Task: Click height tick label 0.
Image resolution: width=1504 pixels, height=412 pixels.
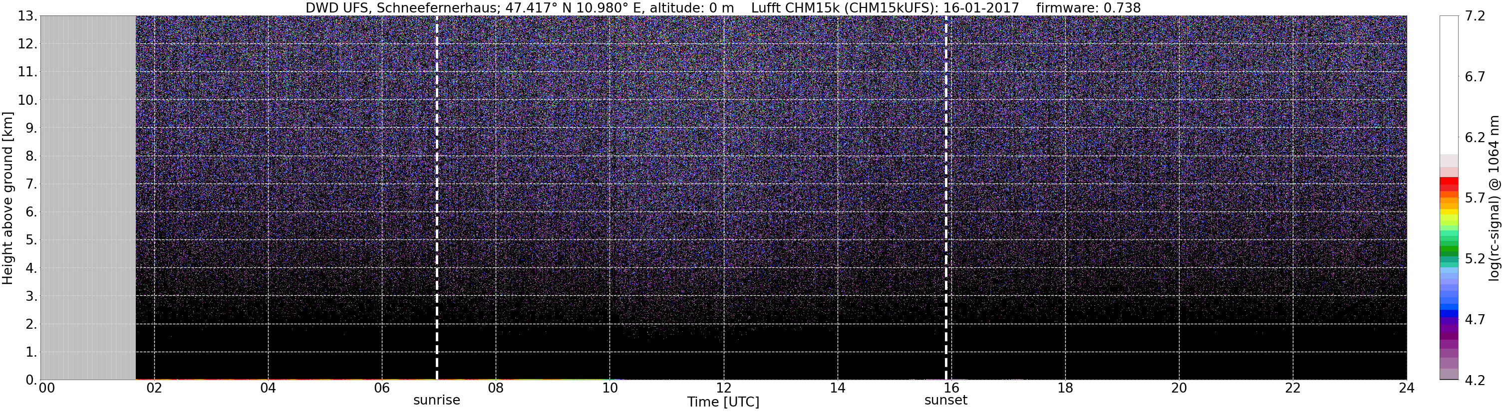Action: click(32, 380)
